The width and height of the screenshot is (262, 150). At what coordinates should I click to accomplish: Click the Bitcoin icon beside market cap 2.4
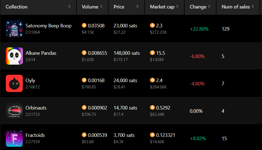click(152, 80)
